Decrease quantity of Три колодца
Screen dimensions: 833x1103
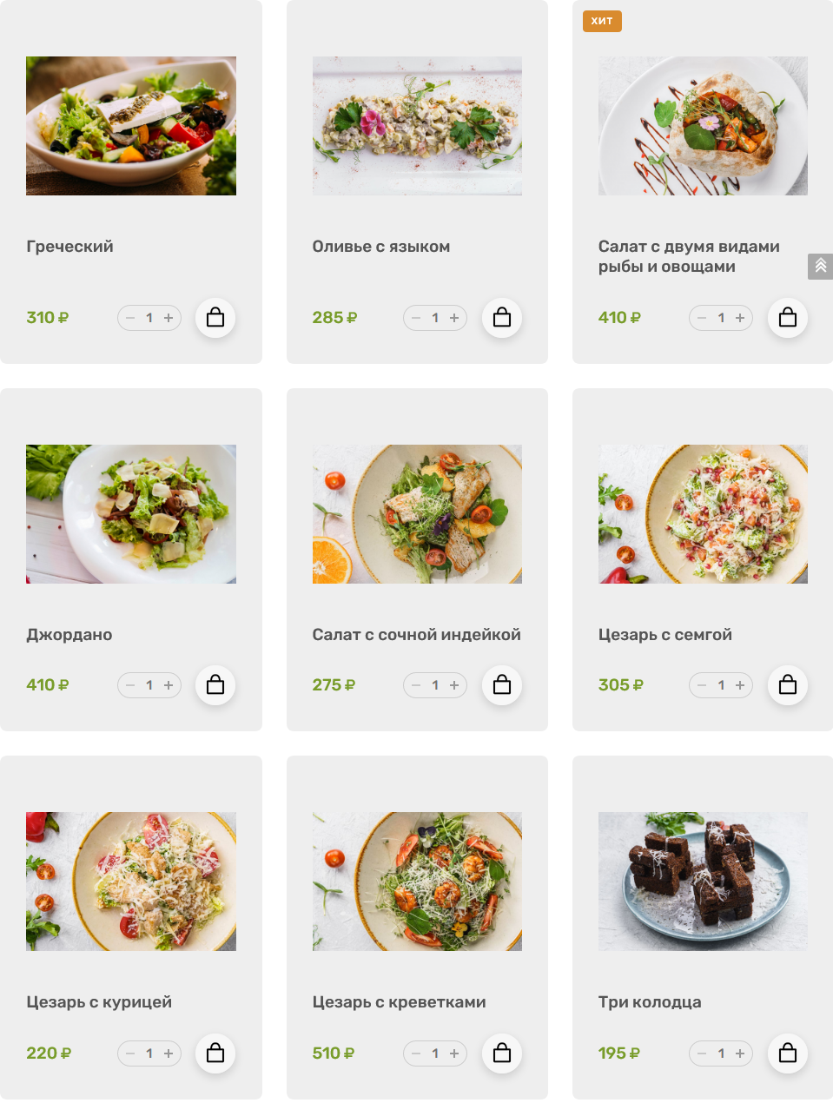pyautogui.click(x=702, y=1053)
